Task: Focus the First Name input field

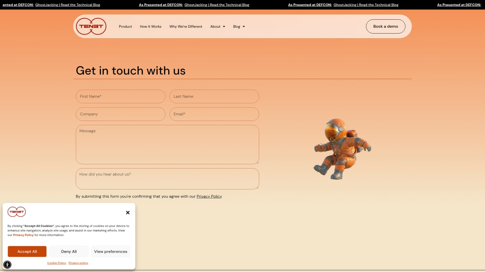Action: (x=120, y=96)
